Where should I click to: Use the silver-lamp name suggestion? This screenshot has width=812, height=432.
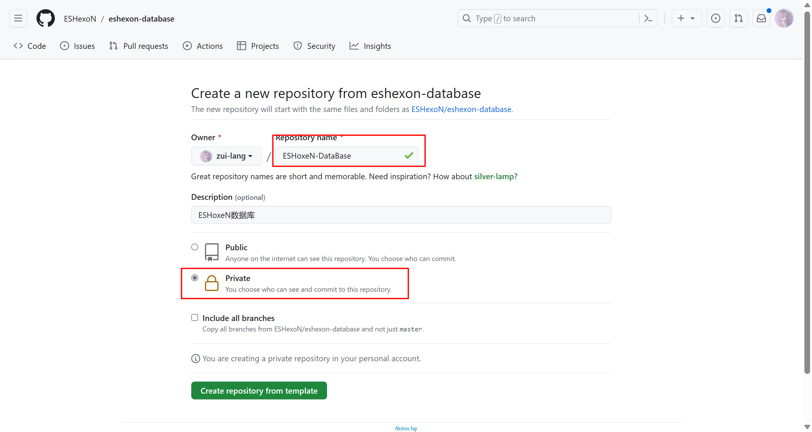494,176
